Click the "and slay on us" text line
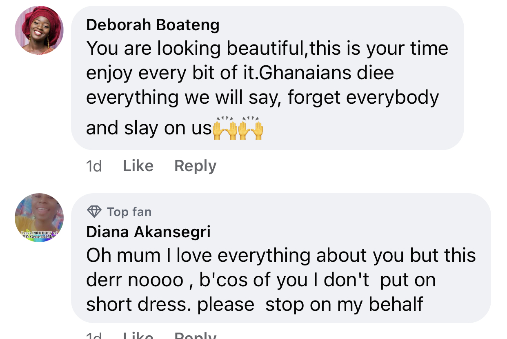The height and width of the screenshot is (339, 507). click(x=149, y=128)
